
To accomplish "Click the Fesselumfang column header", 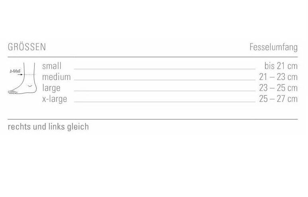I will [274, 47].
